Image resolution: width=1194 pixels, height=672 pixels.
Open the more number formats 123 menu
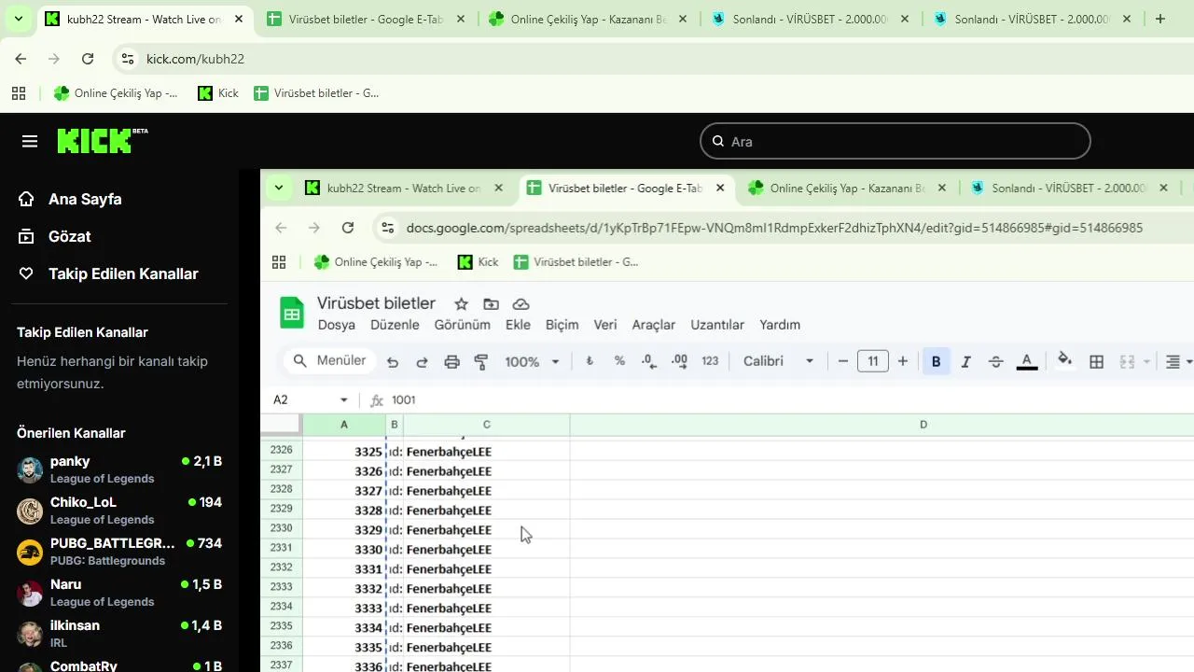click(x=710, y=361)
